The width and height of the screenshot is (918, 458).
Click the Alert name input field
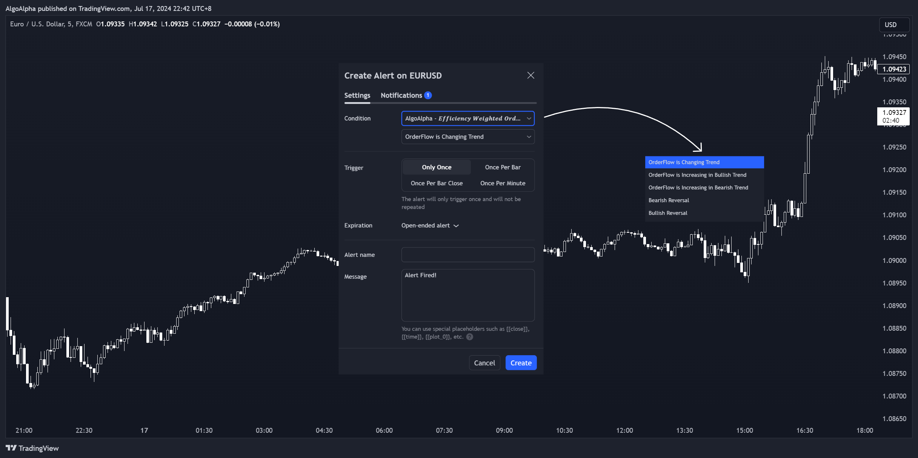click(x=468, y=255)
